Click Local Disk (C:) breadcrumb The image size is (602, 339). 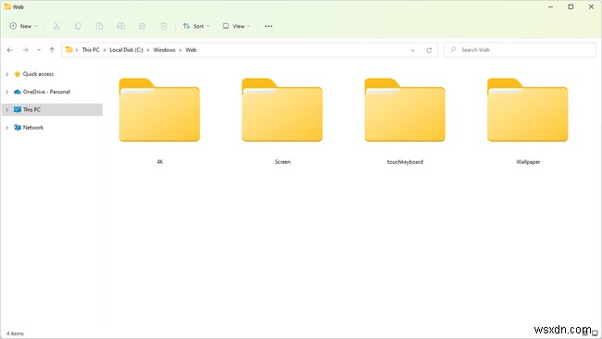tap(126, 50)
